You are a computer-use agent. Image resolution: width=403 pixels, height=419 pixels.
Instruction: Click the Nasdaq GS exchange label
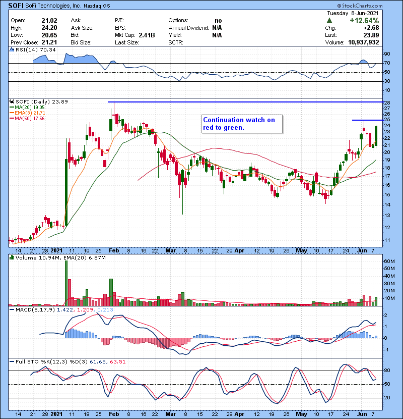97,6
